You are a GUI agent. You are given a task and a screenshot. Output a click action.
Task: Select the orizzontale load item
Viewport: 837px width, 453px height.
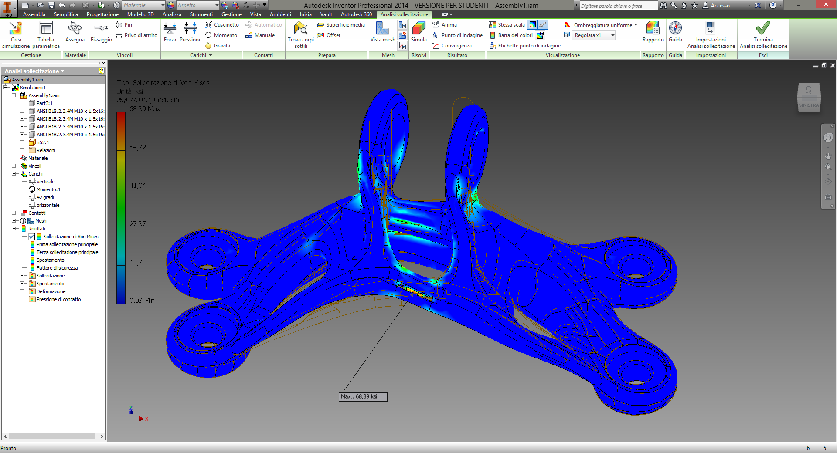48,205
